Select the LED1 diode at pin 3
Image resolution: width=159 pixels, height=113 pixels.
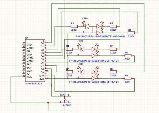98,26
